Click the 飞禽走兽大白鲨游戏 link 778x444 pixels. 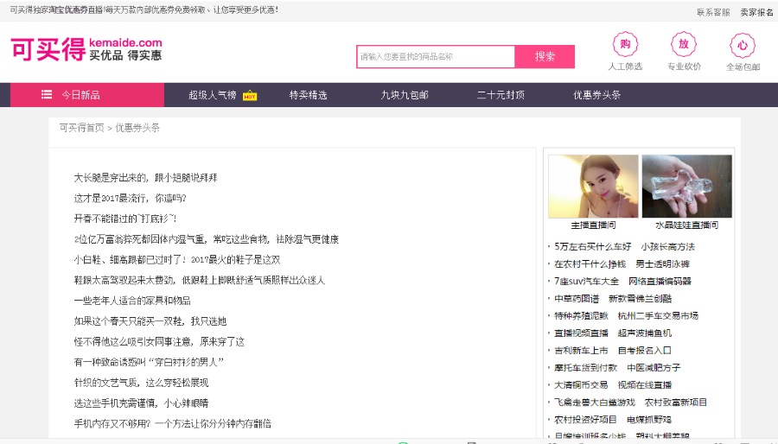click(x=595, y=403)
